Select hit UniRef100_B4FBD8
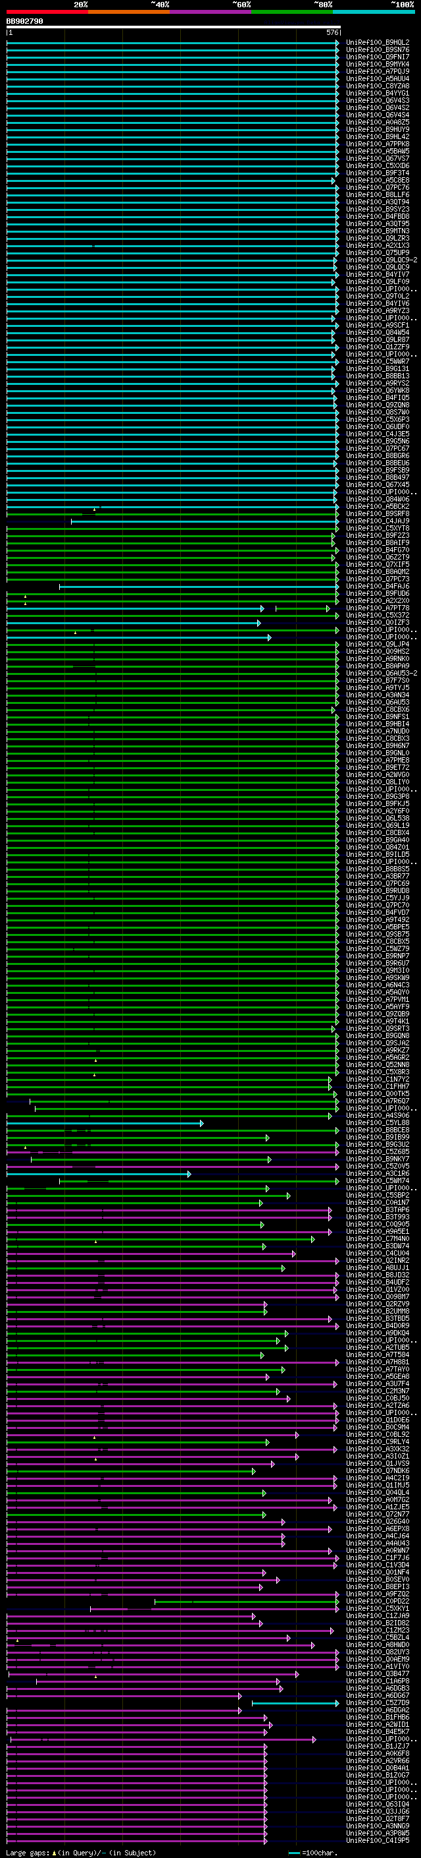This screenshot has height=1858, width=421. click(x=378, y=216)
